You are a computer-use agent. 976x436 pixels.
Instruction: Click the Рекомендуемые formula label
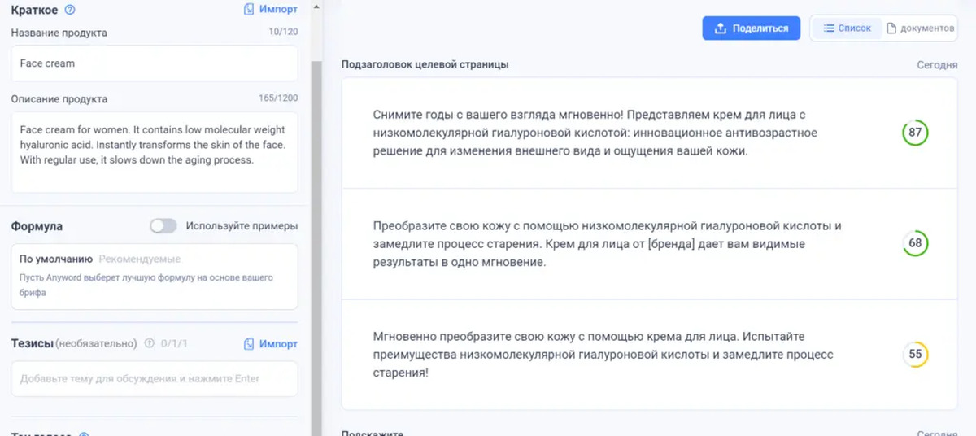139,259
